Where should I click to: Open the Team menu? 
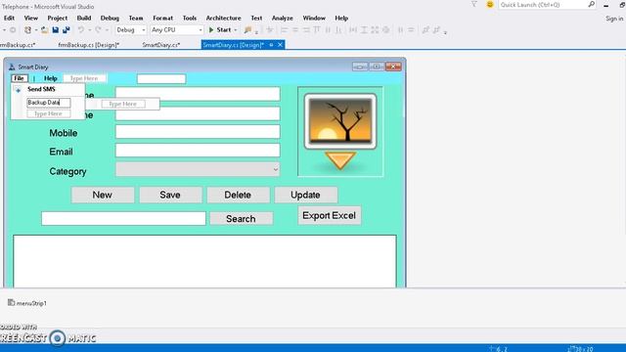coord(136,18)
